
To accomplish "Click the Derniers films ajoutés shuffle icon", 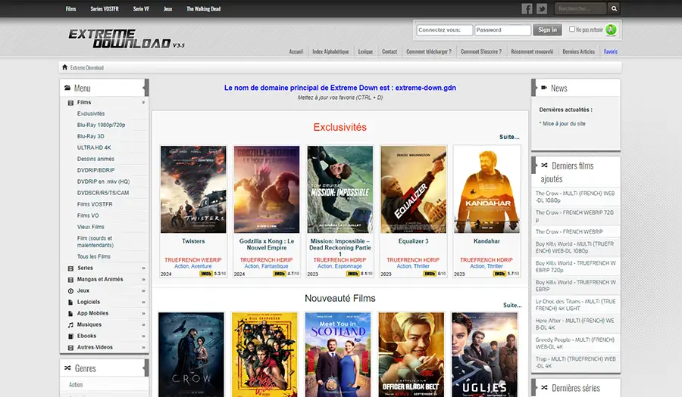I will click(544, 166).
